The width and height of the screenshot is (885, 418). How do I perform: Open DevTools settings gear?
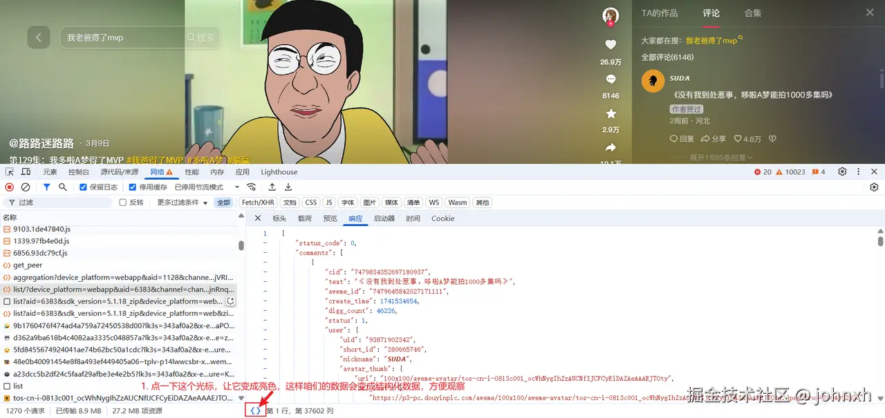click(x=842, y=171)
